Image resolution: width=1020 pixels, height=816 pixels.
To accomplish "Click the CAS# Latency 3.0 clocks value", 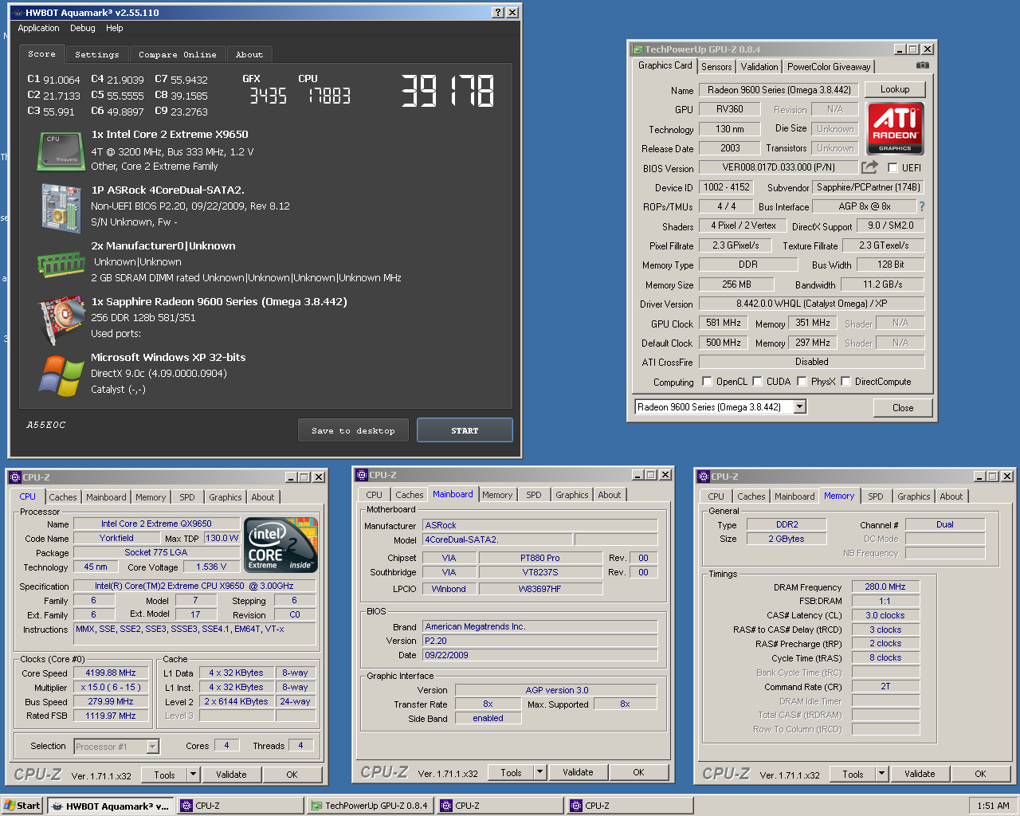I will 885,615.
